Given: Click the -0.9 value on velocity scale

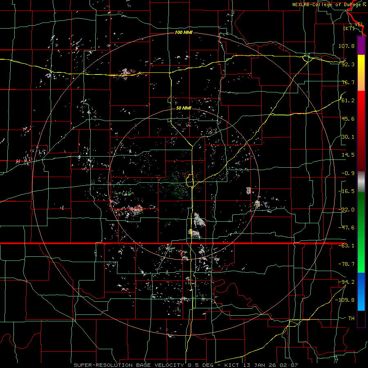Looking at the screenshot, I should click(x=348, y=173).
